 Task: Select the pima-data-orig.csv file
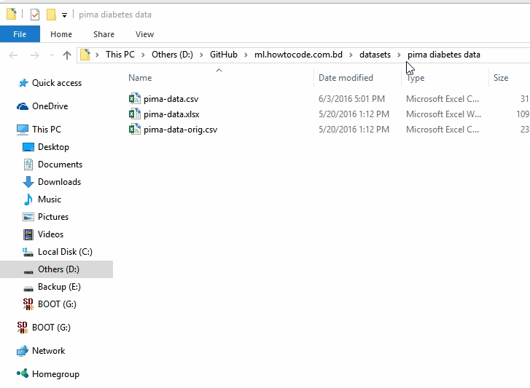click(x=180, y=130)
